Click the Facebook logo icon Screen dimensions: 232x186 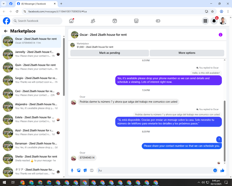tap(6, 21)
